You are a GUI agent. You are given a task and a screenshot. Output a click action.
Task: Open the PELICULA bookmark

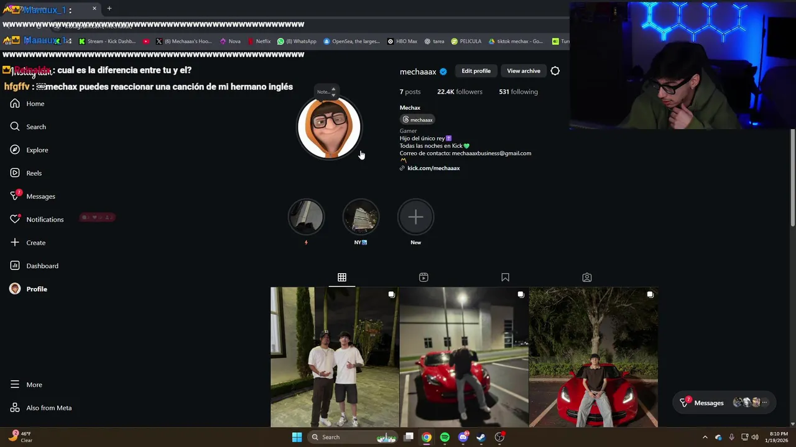click(x=466, y=42)
